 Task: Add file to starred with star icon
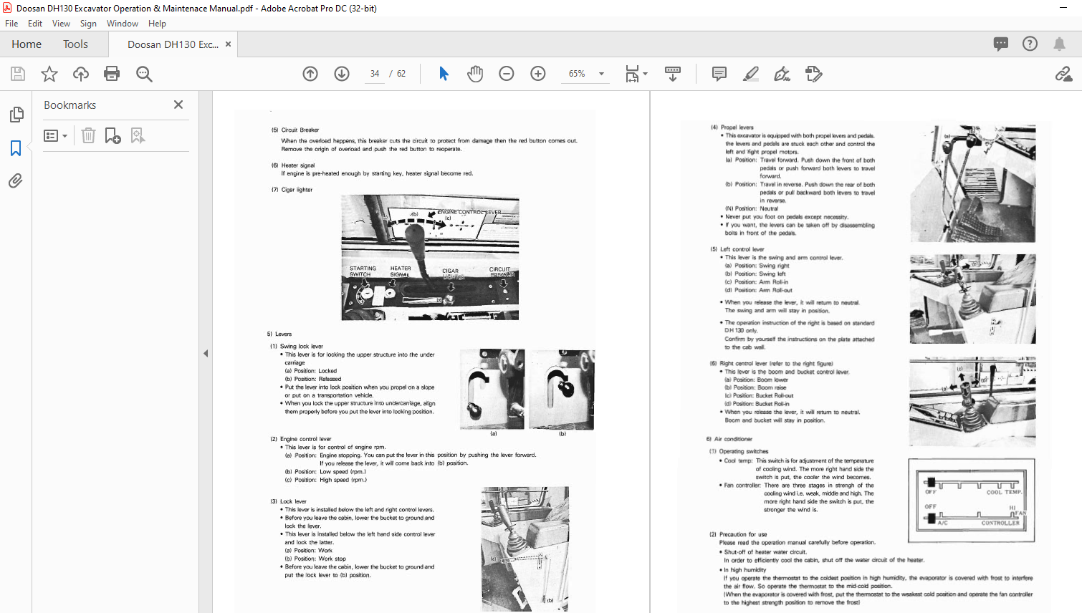click(49, 74)
